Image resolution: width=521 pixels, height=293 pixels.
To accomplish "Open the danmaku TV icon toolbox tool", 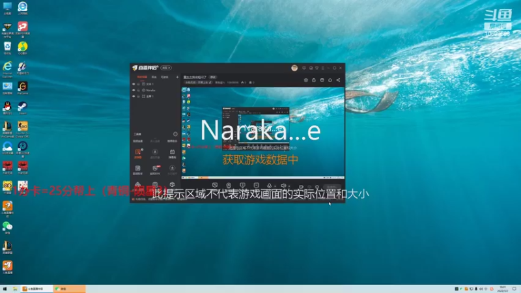I will point(172,154).
